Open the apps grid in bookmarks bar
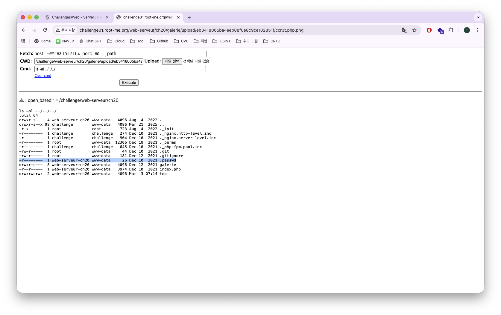 click(23, 41)
